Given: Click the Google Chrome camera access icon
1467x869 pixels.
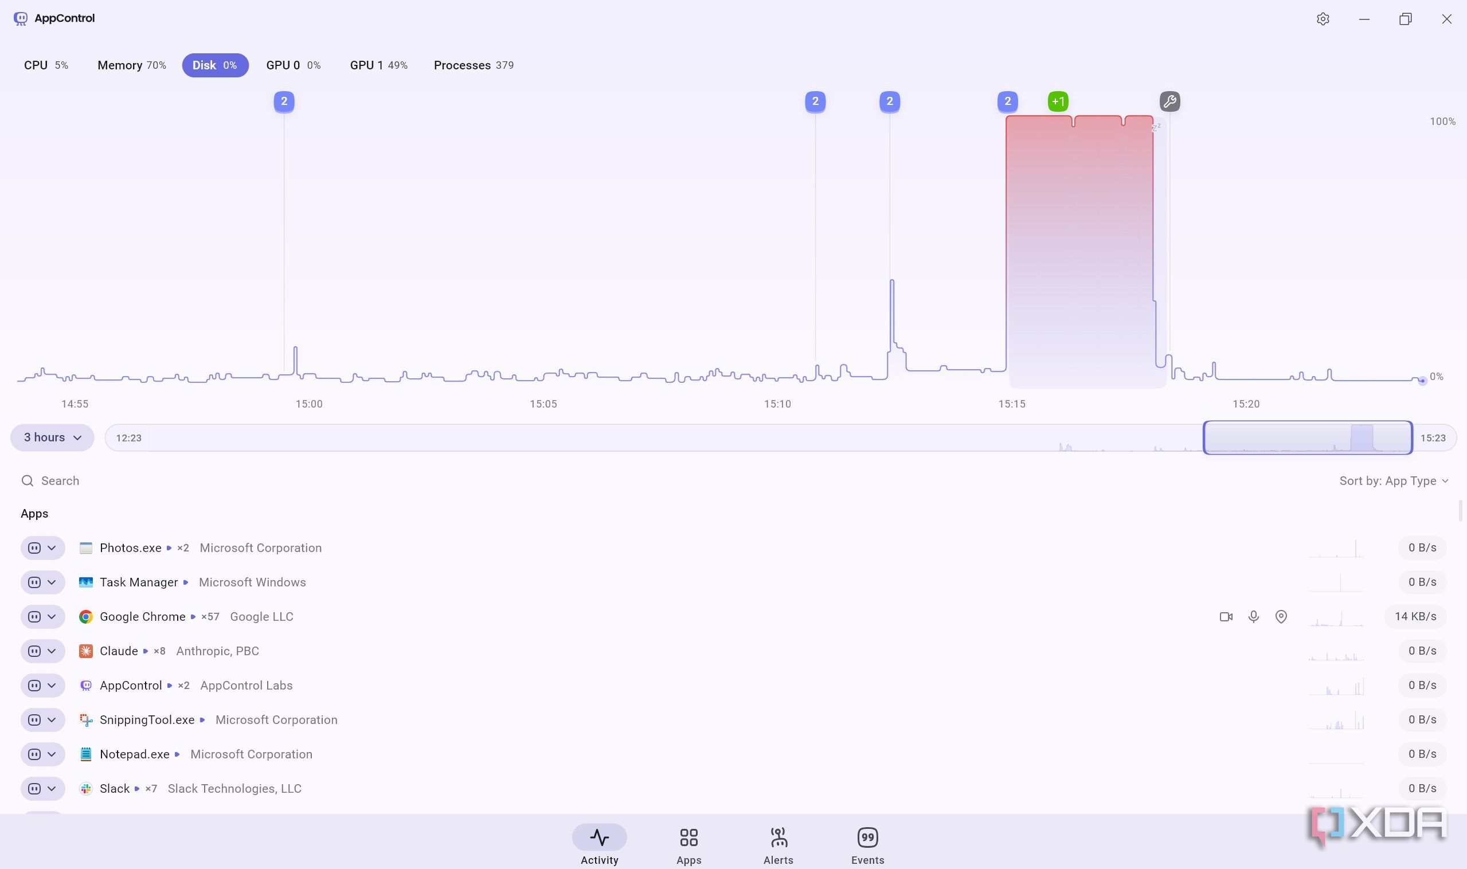Looking at the screenshot, I should 1226,617.
